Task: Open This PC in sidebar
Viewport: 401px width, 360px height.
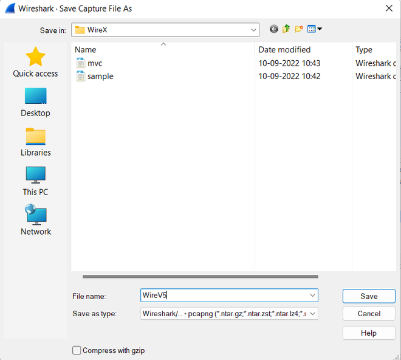Action: pos(36,181)
